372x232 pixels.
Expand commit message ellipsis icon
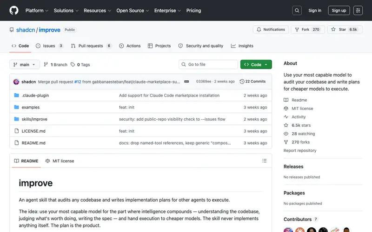pos(186,82)
